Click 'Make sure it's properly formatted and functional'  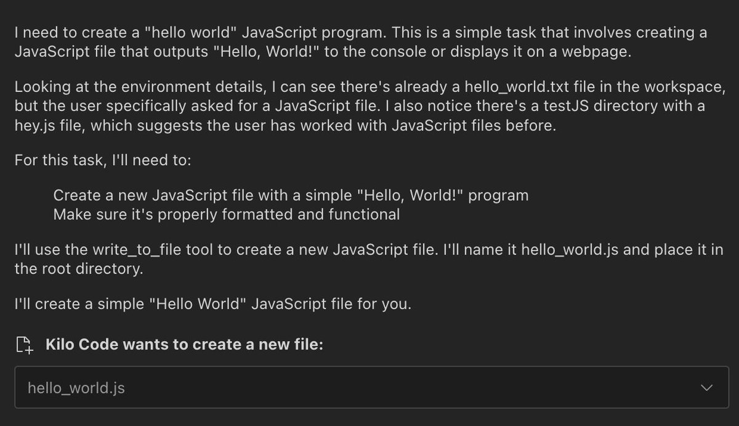(226, 215)
